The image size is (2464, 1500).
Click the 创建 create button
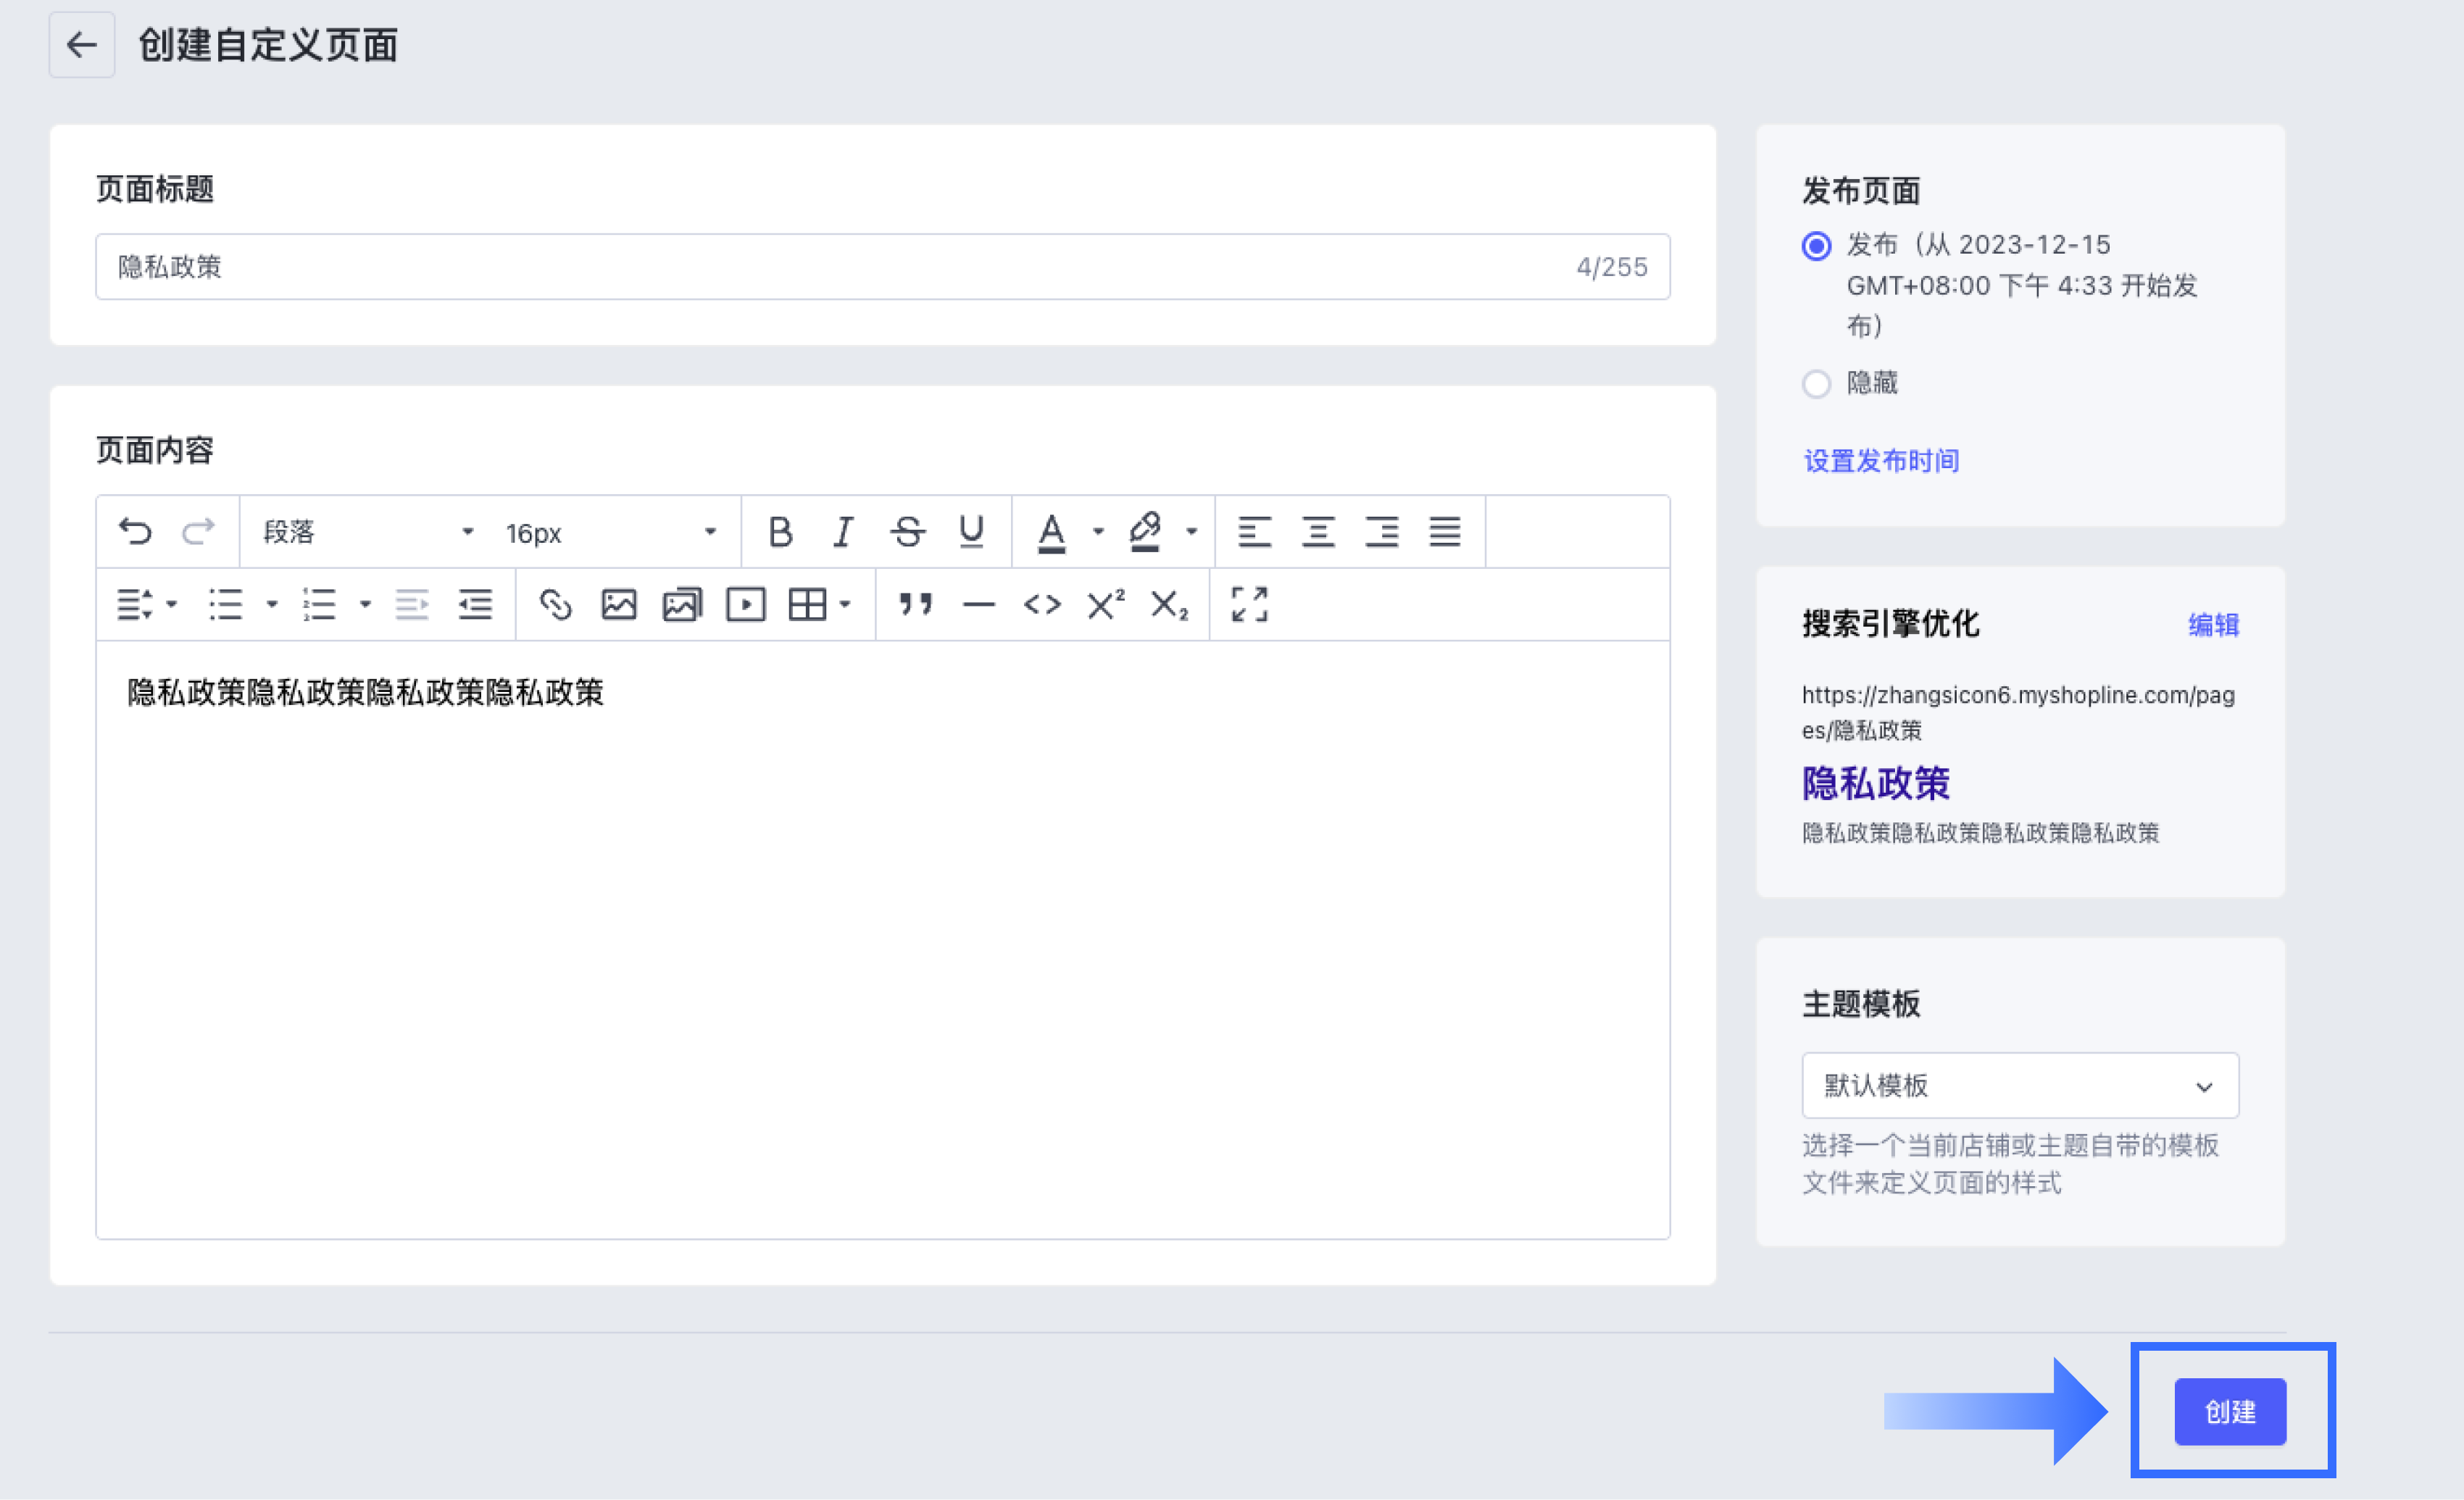(2229, 1411)
